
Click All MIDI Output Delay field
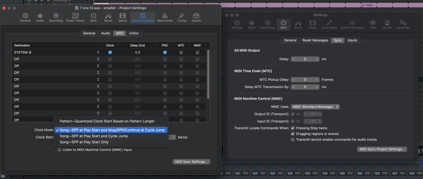click(305, 59)
